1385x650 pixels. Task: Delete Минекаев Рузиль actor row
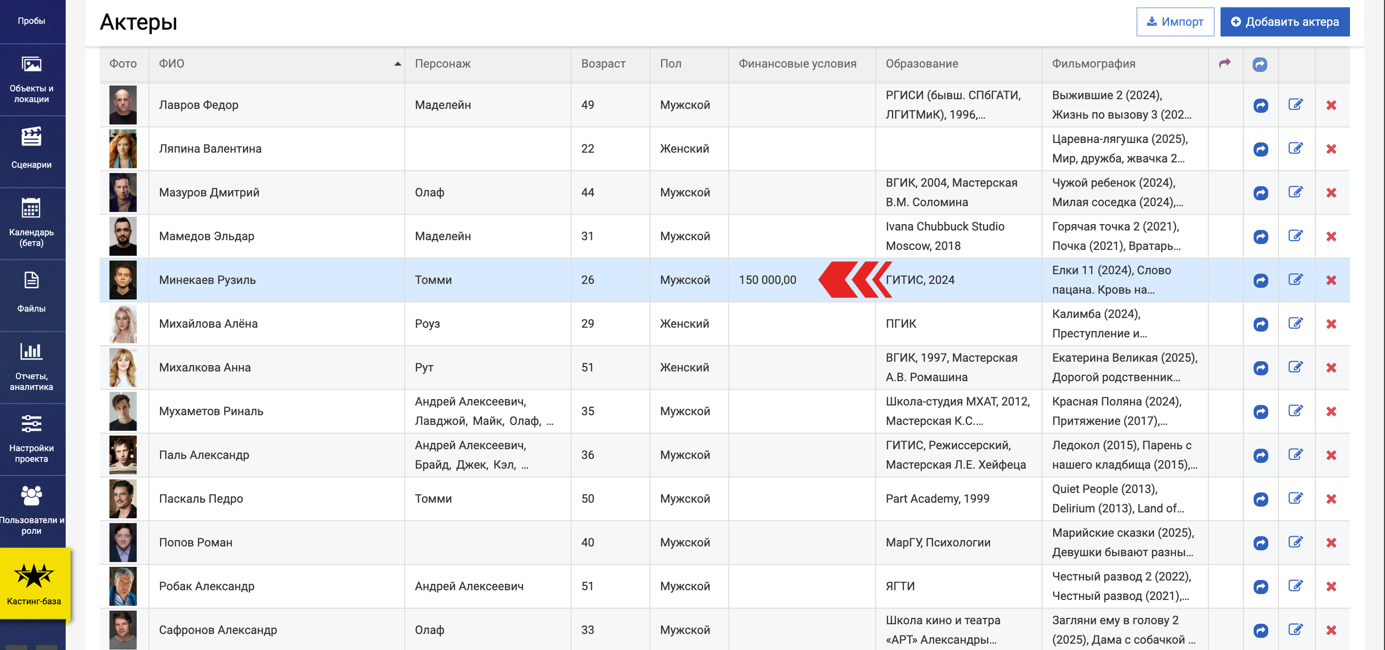[1331, 281]
